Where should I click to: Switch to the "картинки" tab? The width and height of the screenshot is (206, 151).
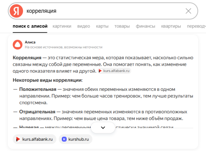coord(62,26)
